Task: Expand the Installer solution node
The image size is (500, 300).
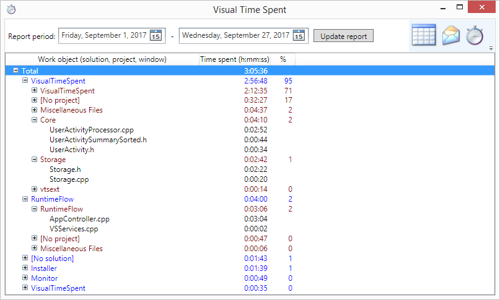Action: [25, 268]
